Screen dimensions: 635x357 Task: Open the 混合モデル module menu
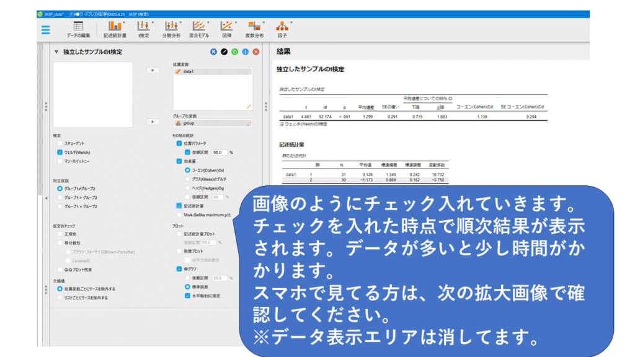[x=199, y=30]
